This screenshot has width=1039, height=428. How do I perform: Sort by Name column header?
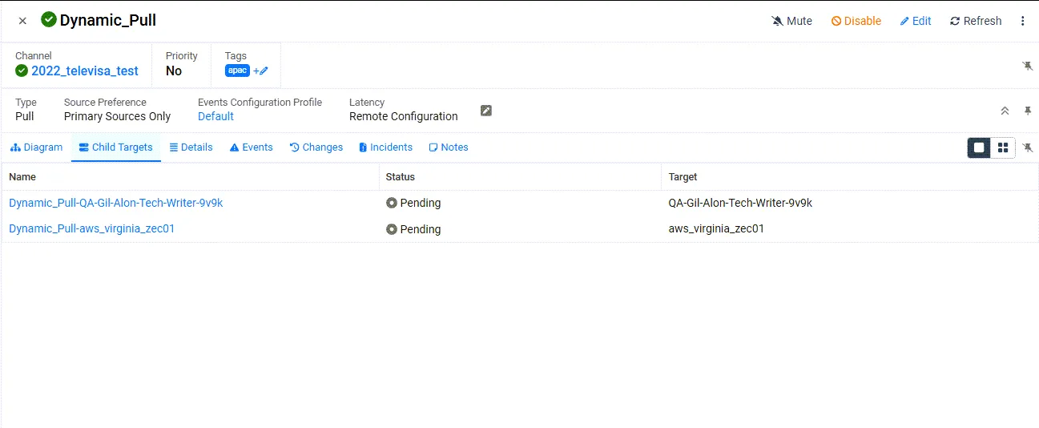(x=22, y=177)
